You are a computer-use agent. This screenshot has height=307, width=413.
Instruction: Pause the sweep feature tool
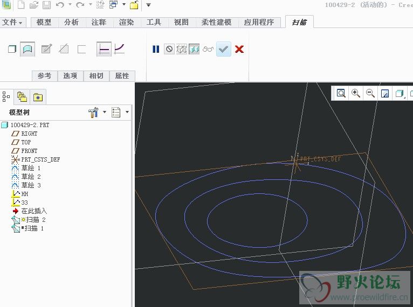point(156,49)
